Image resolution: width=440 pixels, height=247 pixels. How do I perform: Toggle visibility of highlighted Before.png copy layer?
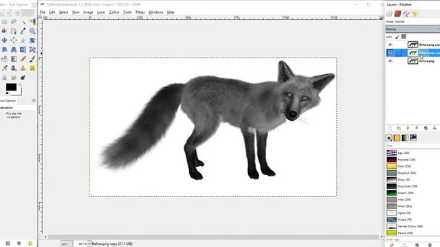(x=390, y=53)
